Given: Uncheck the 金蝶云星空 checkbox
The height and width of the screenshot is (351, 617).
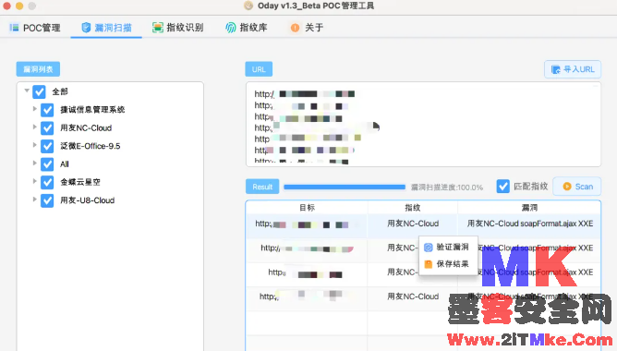Looking at the screenshot, I should tap(47, 182).
